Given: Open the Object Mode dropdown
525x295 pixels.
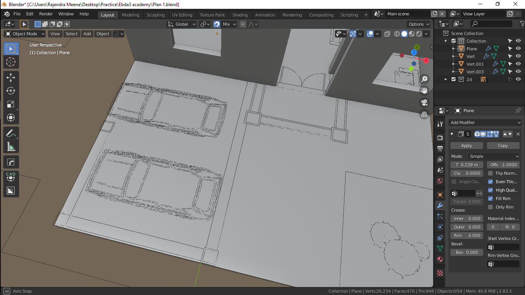Looking at the screenshot, I should coord(25,34).
